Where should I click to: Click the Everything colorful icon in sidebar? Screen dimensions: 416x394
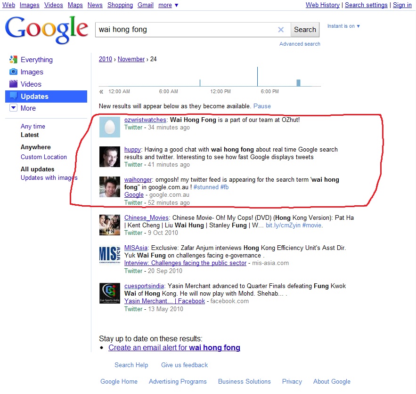coord(13,60)
